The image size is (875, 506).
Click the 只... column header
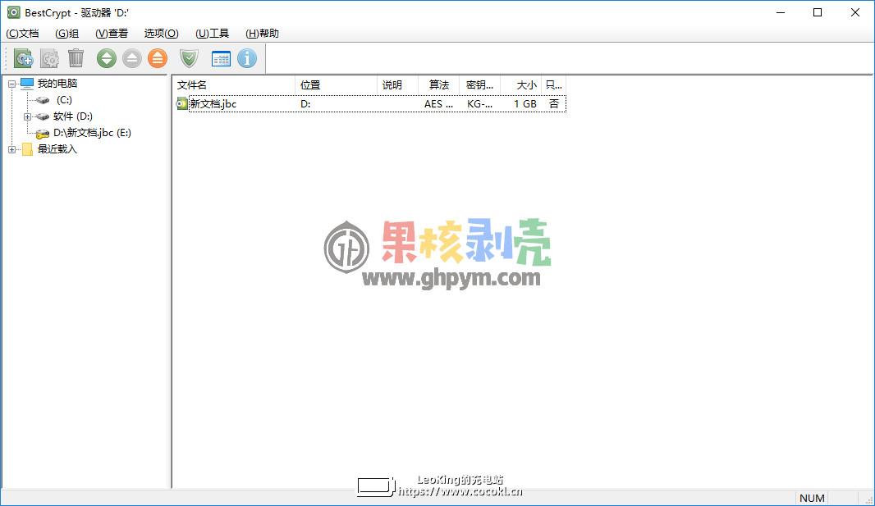coord(553,85)
